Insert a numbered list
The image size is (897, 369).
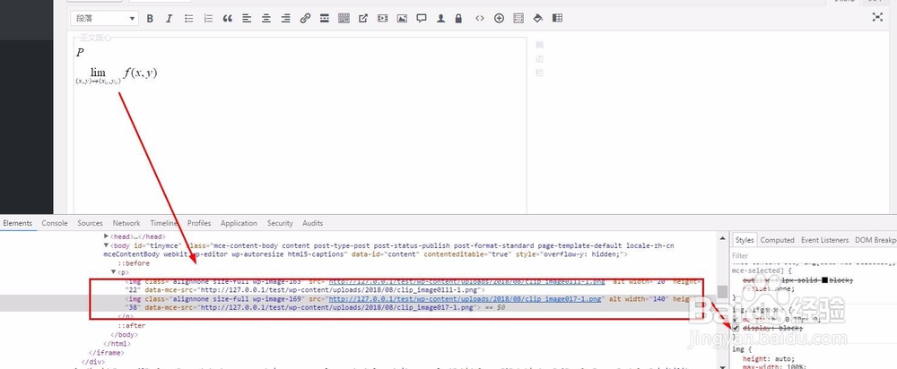(208, 18)
